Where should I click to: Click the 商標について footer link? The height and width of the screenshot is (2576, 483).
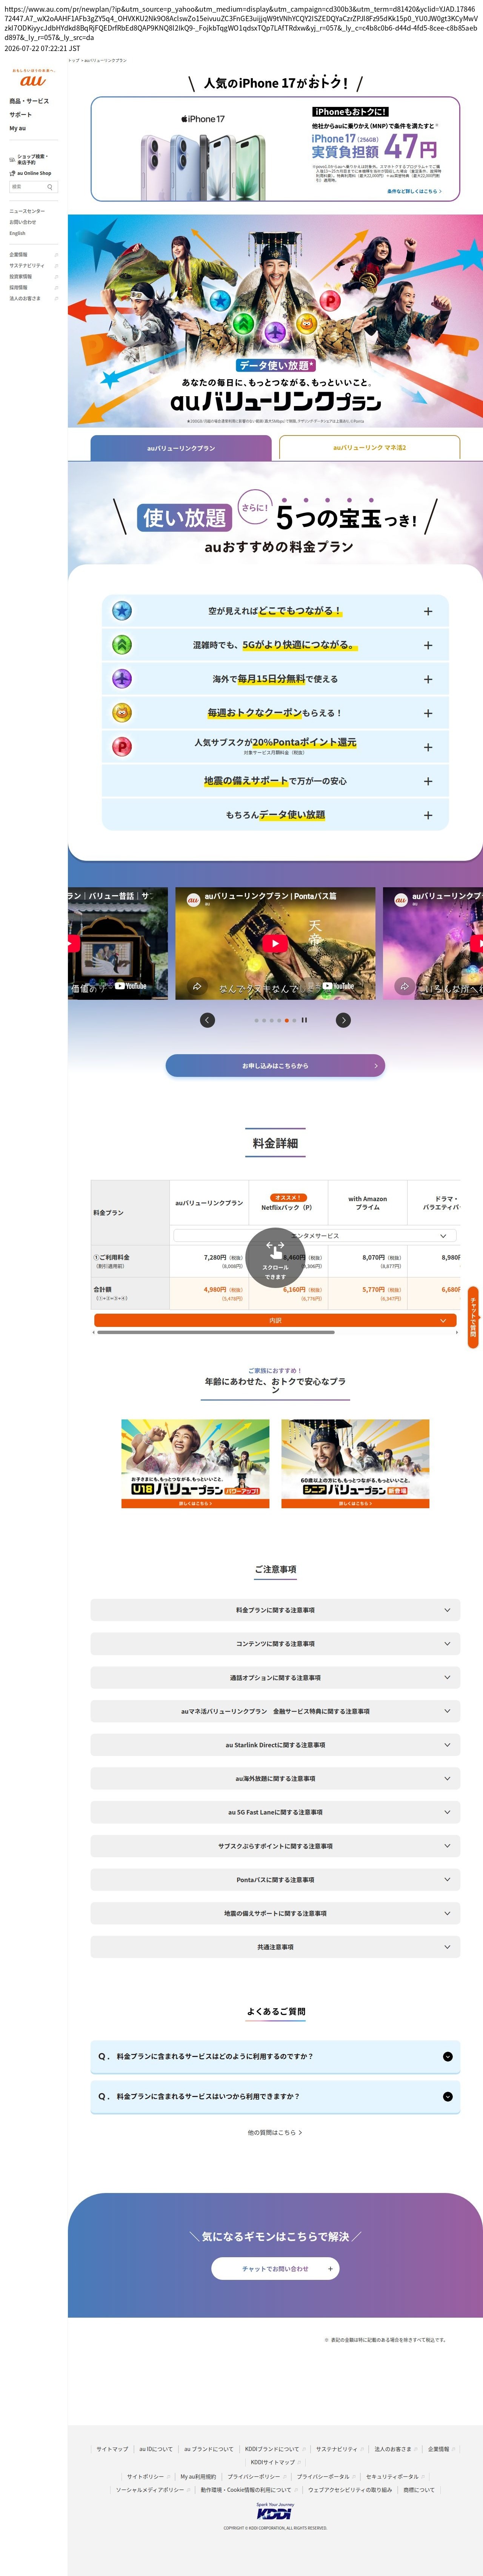pyautogui.click(x=419, y=2490)
